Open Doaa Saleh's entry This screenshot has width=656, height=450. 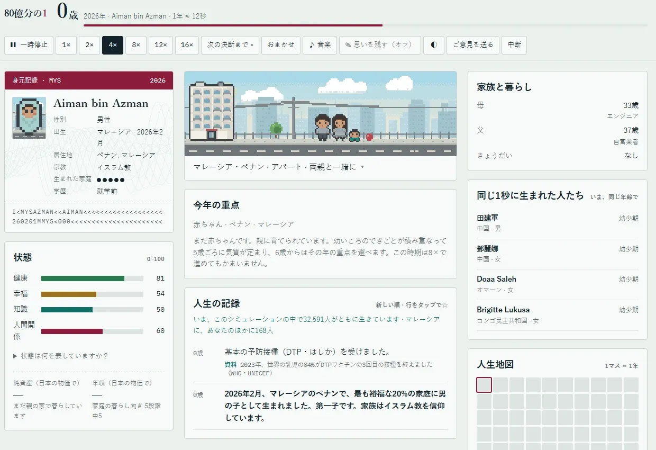point(558,284)
